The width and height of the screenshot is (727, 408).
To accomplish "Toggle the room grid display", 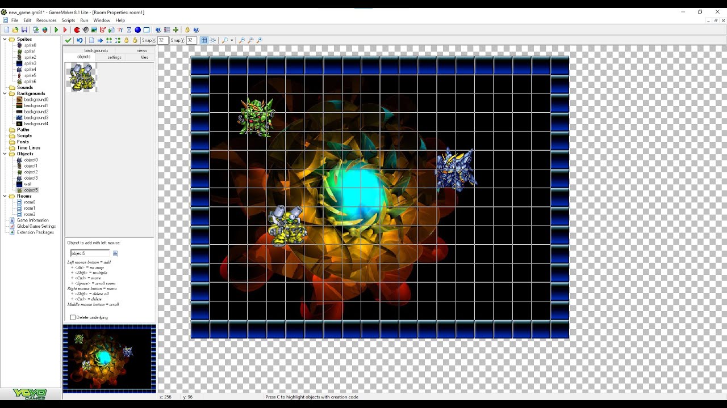I will point(204,40).
